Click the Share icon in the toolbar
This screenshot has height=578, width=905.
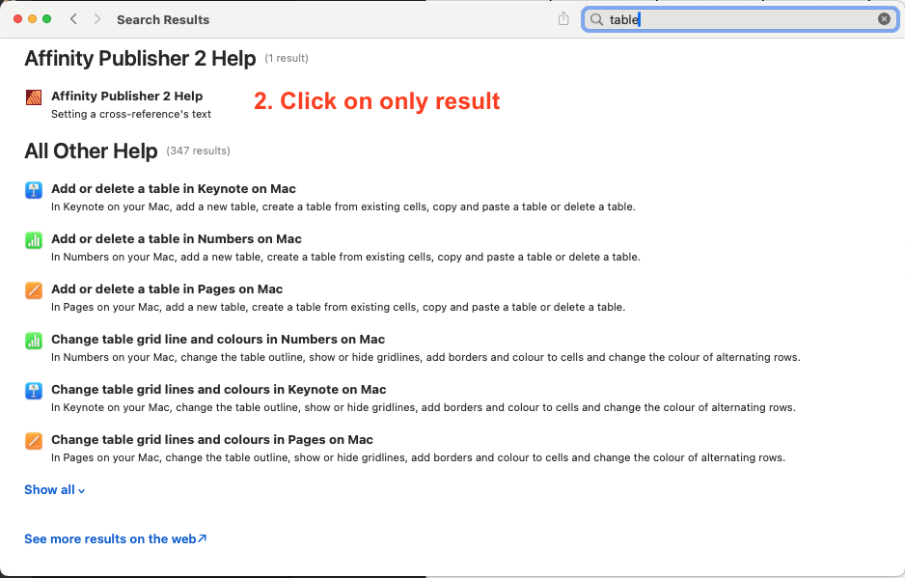click(x=563, y=19)
